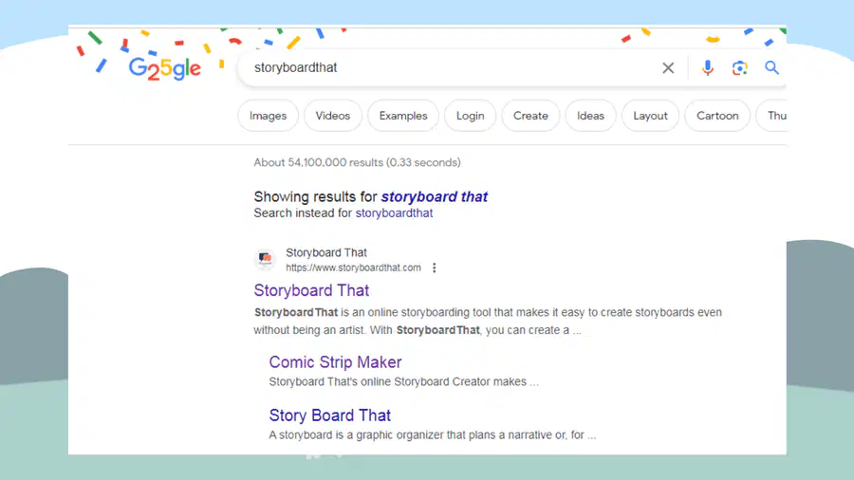This screenshot has height=480, width=854.
Task: Click the 'Storyboard That' site name above URL
Action: 326,252
